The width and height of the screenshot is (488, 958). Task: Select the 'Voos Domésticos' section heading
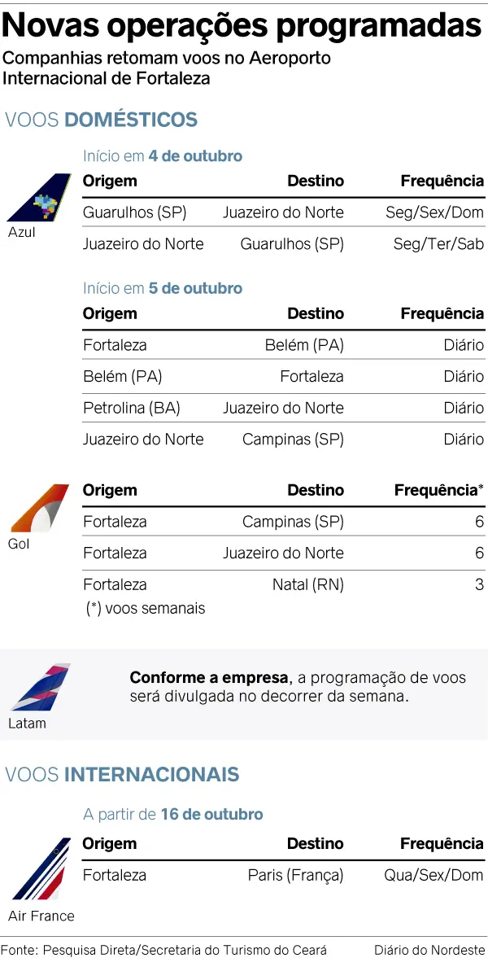(x=102, y=120)
